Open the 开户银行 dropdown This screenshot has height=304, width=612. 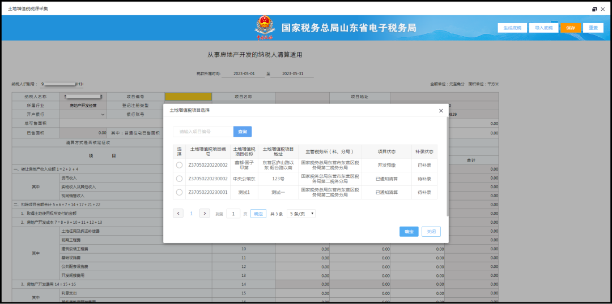pyautogui.click(x=83, y=115)
